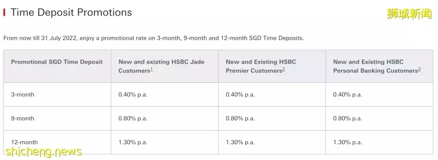The width and height of the screenshot is (438, 160).
Task: Click Jade 3-month 0.40% p.a. cell
Action: click(133, 94)
